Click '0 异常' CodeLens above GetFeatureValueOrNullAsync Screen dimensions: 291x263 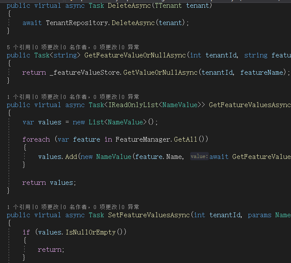(x=130, y=47)
